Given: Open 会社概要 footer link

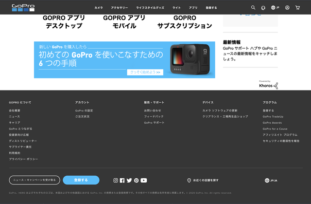Looking at the screenshot, I should (15, 111).
